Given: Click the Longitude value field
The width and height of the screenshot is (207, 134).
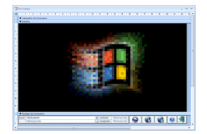Looking at the screenshot, I should click(x=120, y=121).
